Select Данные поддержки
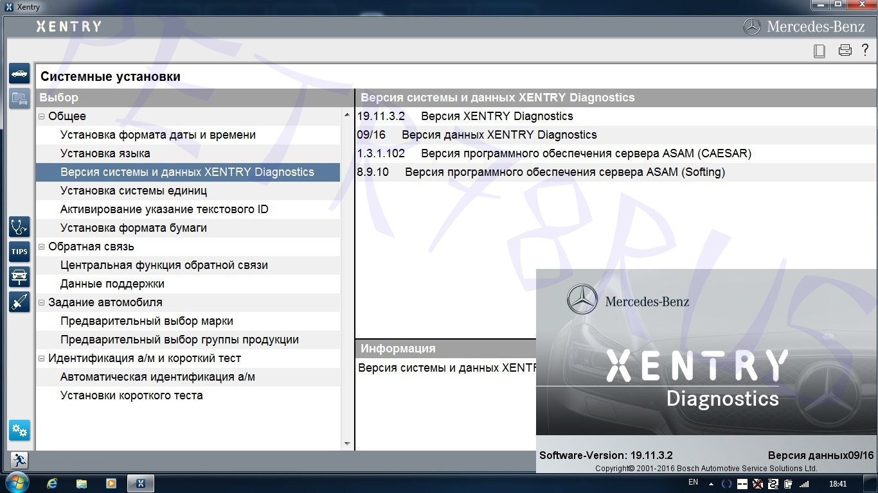The width and height of the screenshot is (878, 493). point(188,284)
